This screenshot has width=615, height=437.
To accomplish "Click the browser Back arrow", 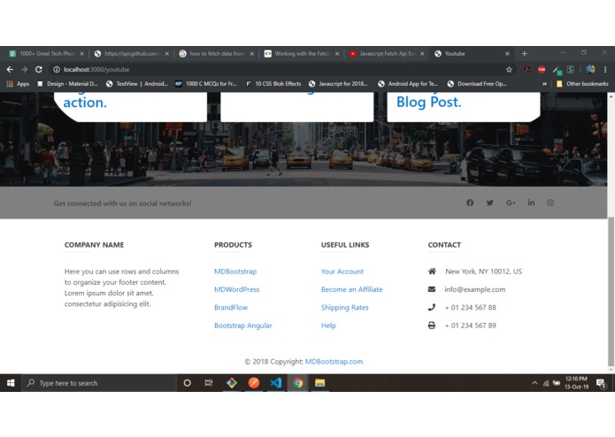I will tap(10, 69).
